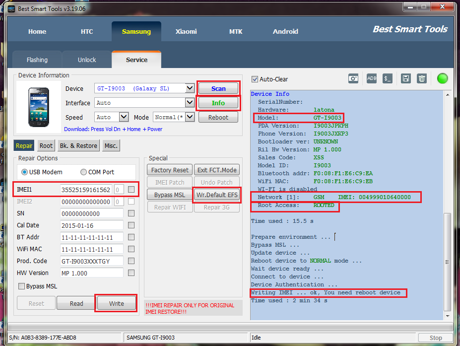Toggle the Auto-Clear checkbox

(x=255, y=79)
